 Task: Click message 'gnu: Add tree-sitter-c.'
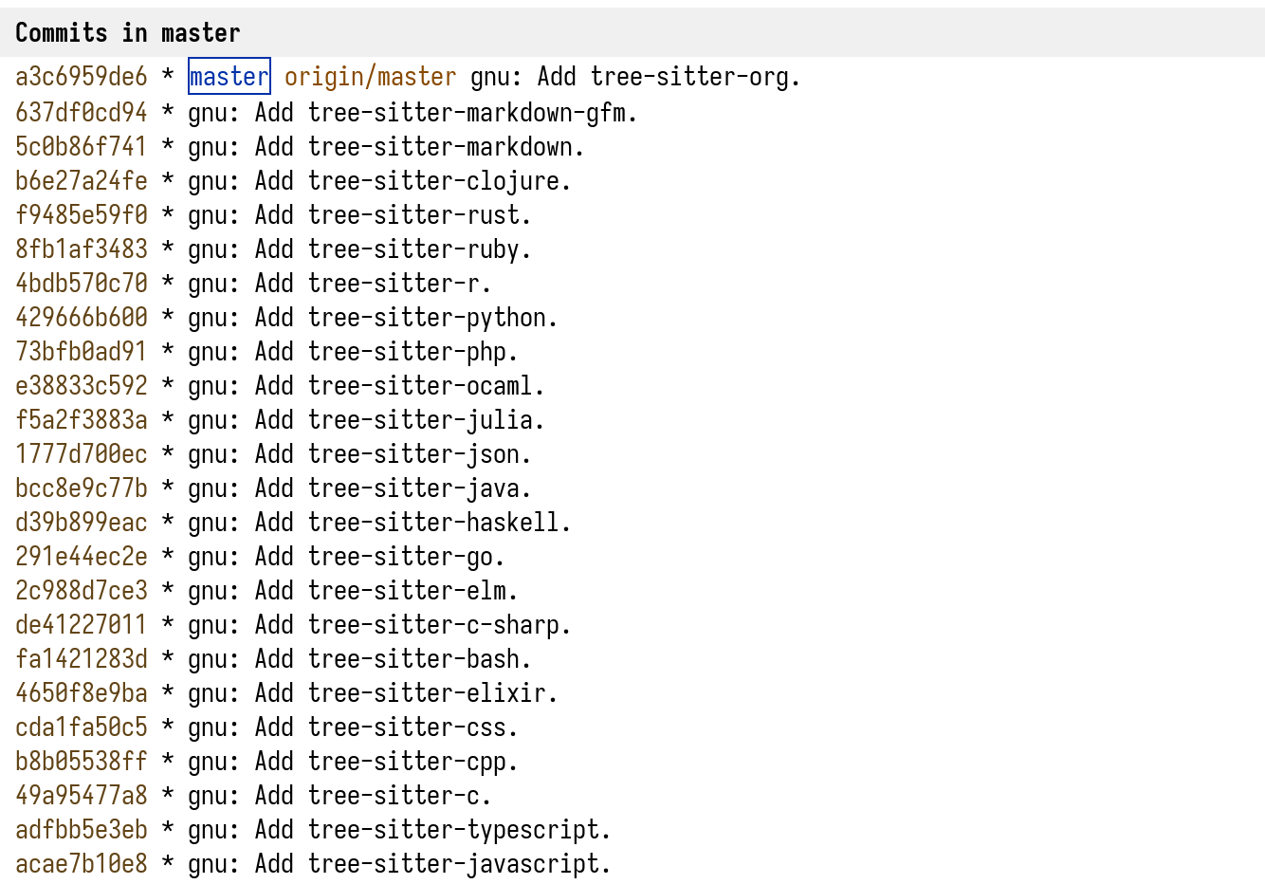coord(339,796)
